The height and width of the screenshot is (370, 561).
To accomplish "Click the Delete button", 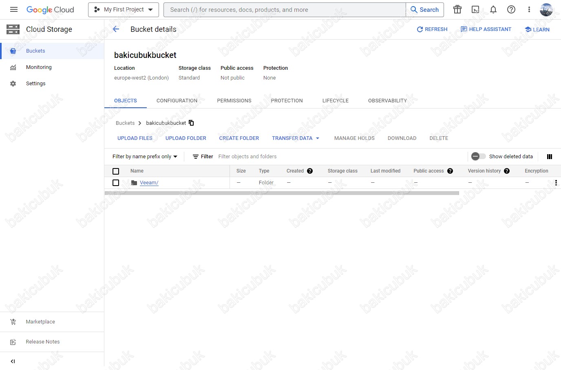I will click(x=439, y=138).
